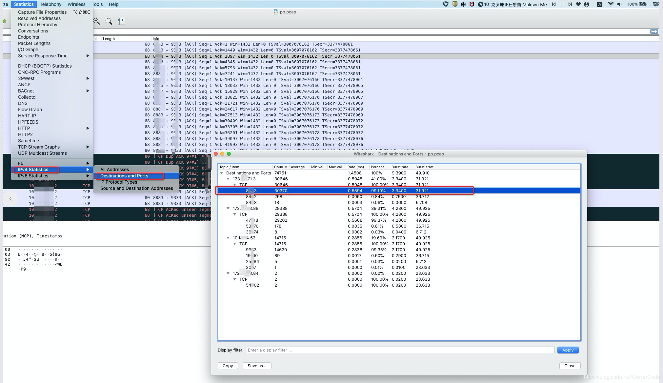Viewport: 663px width, 383px height.
Task: Open the Help menu
Action: pos(114,4)
